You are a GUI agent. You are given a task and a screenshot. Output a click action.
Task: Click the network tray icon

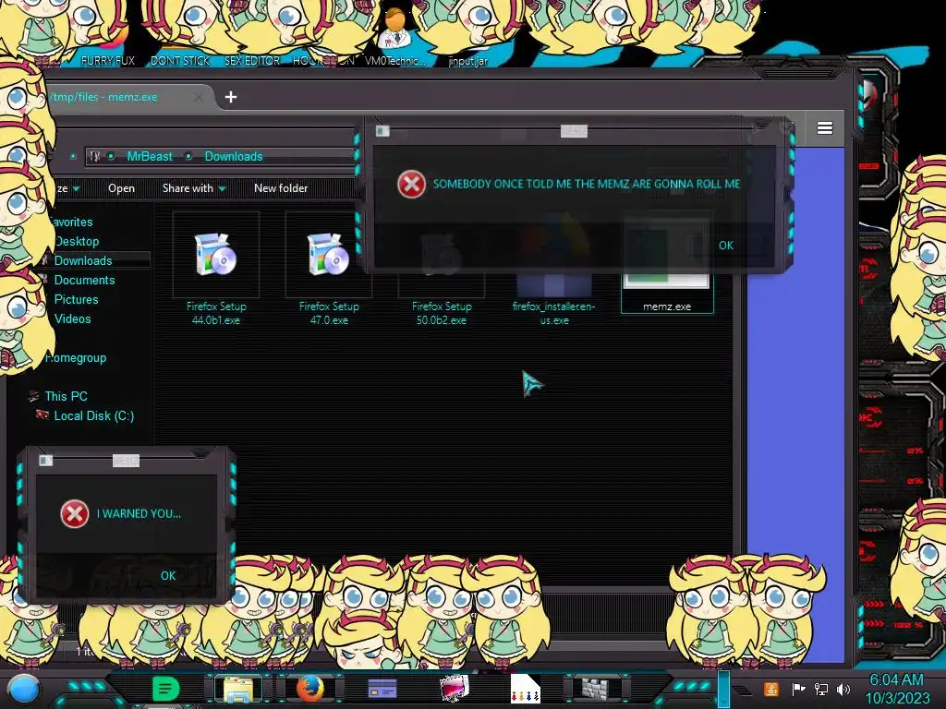(820, 689)
